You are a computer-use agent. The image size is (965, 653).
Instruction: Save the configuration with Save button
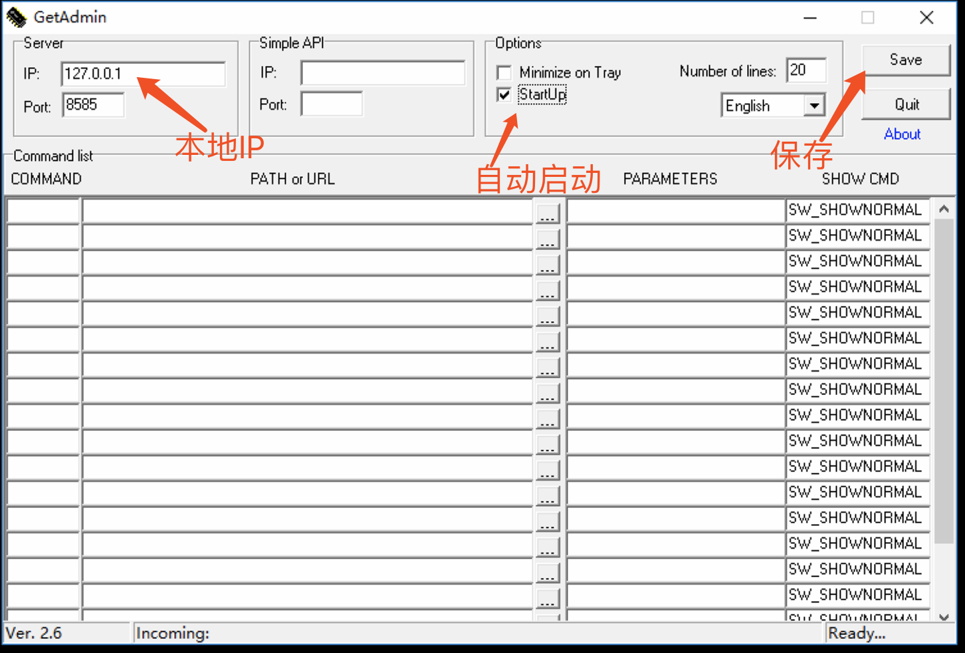pos(905,60)
